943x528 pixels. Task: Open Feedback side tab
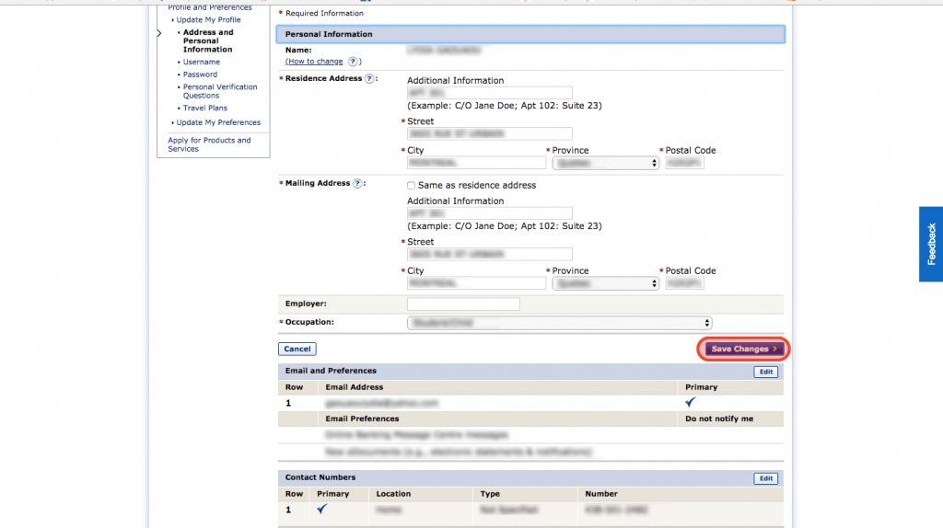coord(931,244)
